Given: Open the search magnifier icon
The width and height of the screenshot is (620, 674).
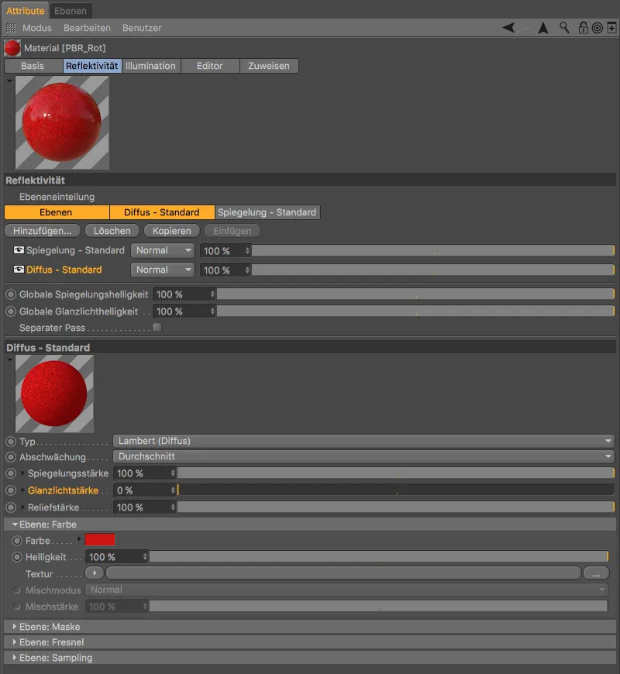Looking at the screenshot, I should point(564,28).
